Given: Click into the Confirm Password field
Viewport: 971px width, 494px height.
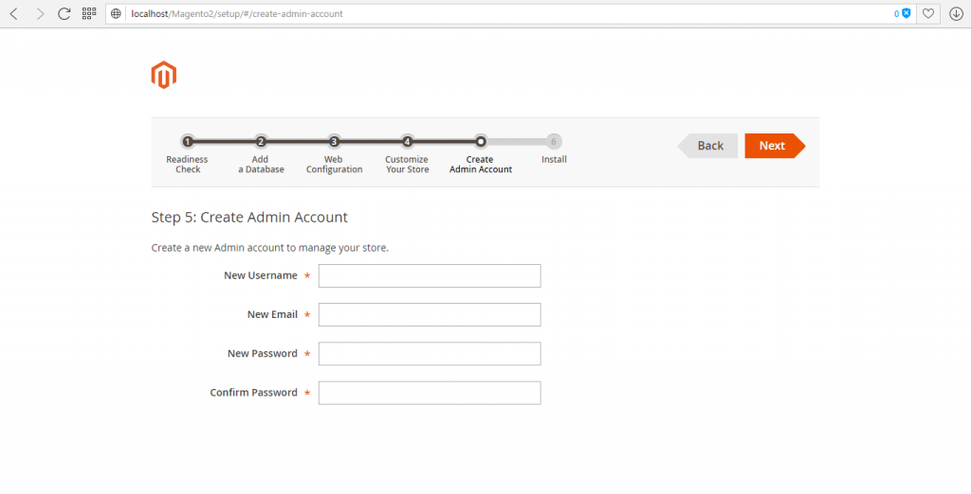Looking at the screenshot, I should click(x=430, y=393).
